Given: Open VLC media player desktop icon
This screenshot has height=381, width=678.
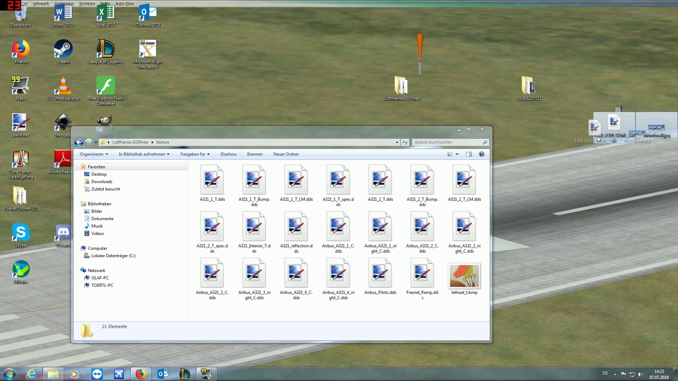Looking at the screenshot, I should pos(63,88).
